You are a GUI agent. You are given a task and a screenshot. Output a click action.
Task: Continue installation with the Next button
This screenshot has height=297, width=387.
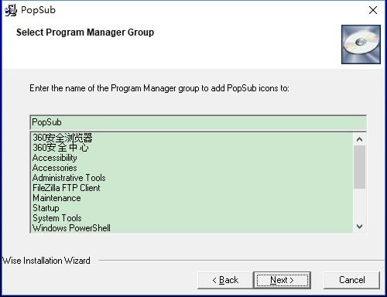coord(283,280)
